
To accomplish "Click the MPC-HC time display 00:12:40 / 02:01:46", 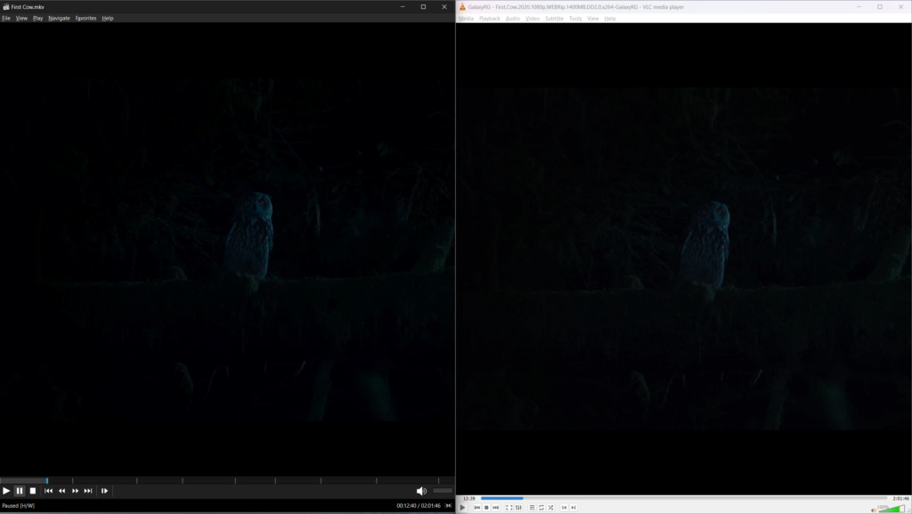I will click(x=419, y=506).
